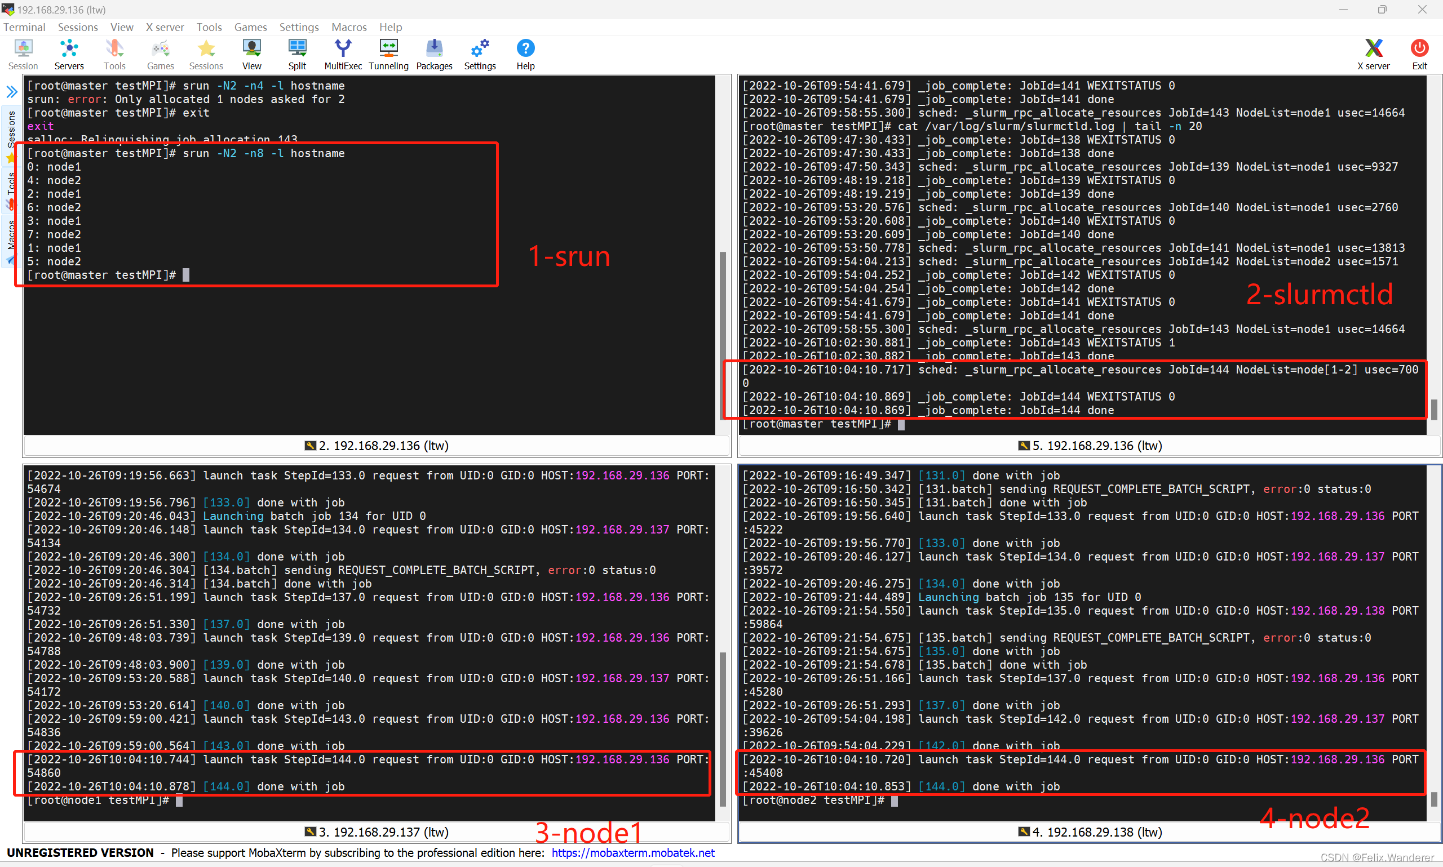Expand the sidebar with double-chevron arrow
This screenshot has width=1443, height=867.
click(x=12, y=91)
